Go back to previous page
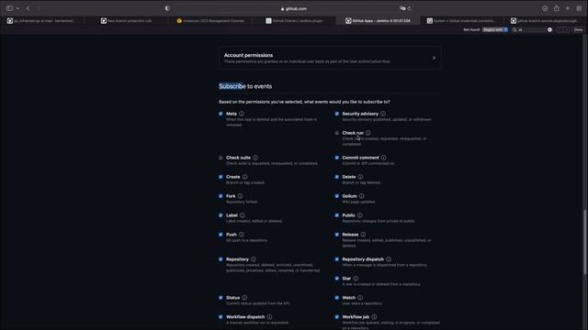 pos(28,8)
